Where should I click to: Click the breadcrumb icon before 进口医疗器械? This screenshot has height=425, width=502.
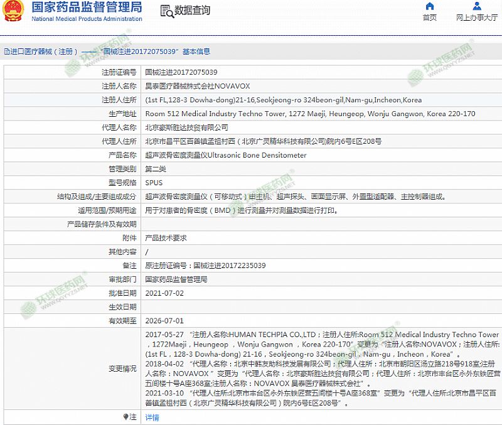(6, 51)
